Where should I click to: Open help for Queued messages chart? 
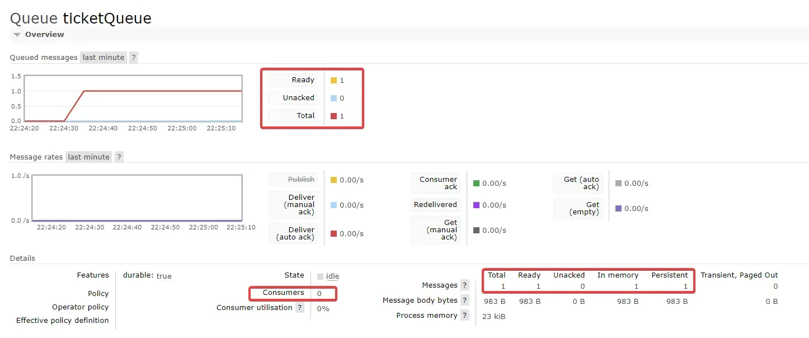pos(134,57)
